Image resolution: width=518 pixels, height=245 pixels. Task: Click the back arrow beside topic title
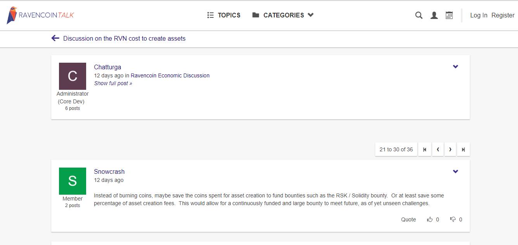(55, 38)
